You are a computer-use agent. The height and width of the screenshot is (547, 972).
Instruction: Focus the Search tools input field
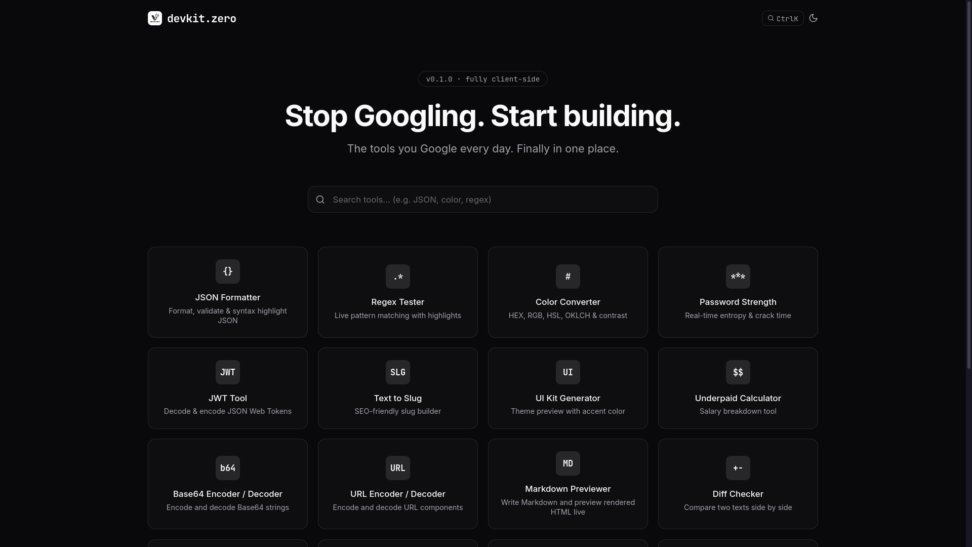pos(483,200)
